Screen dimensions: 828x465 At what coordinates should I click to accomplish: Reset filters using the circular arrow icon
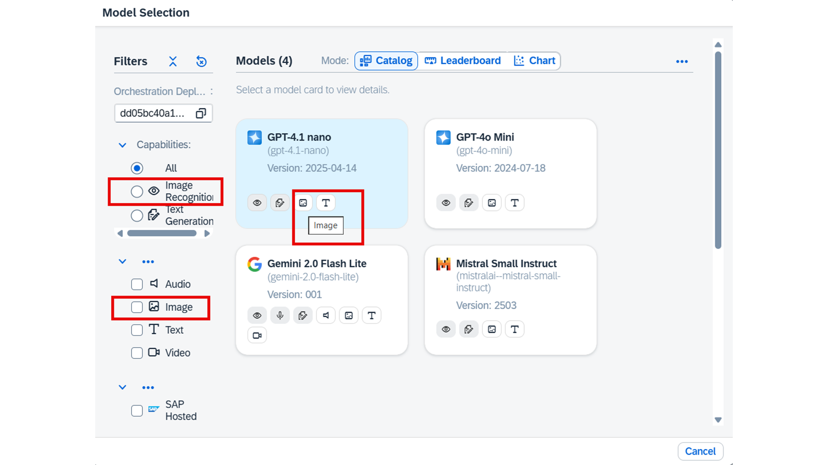click(x=201, y=61)
